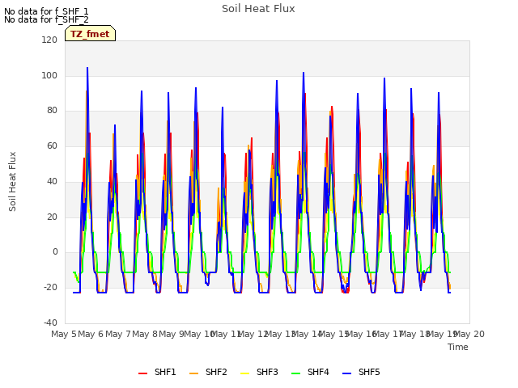The height and width of the screenshot is (388, 518).
Task: Click the -40 y-axis tick label
Action: [x=50, y=323]
